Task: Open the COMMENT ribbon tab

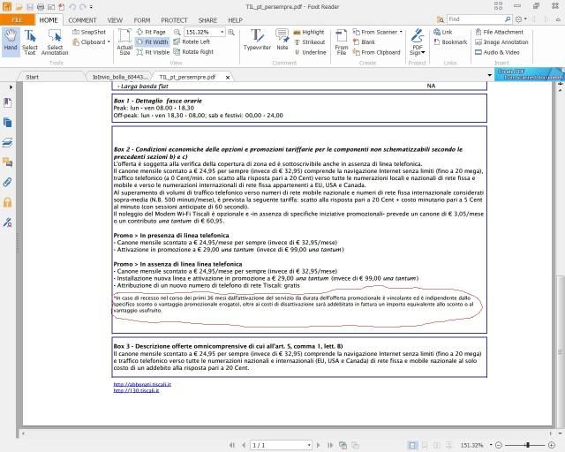Action: click(82, 19)
